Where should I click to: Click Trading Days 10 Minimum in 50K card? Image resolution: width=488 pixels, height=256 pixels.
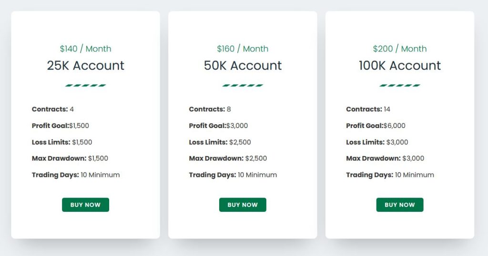pyautogui.click(x=233, y=175)
